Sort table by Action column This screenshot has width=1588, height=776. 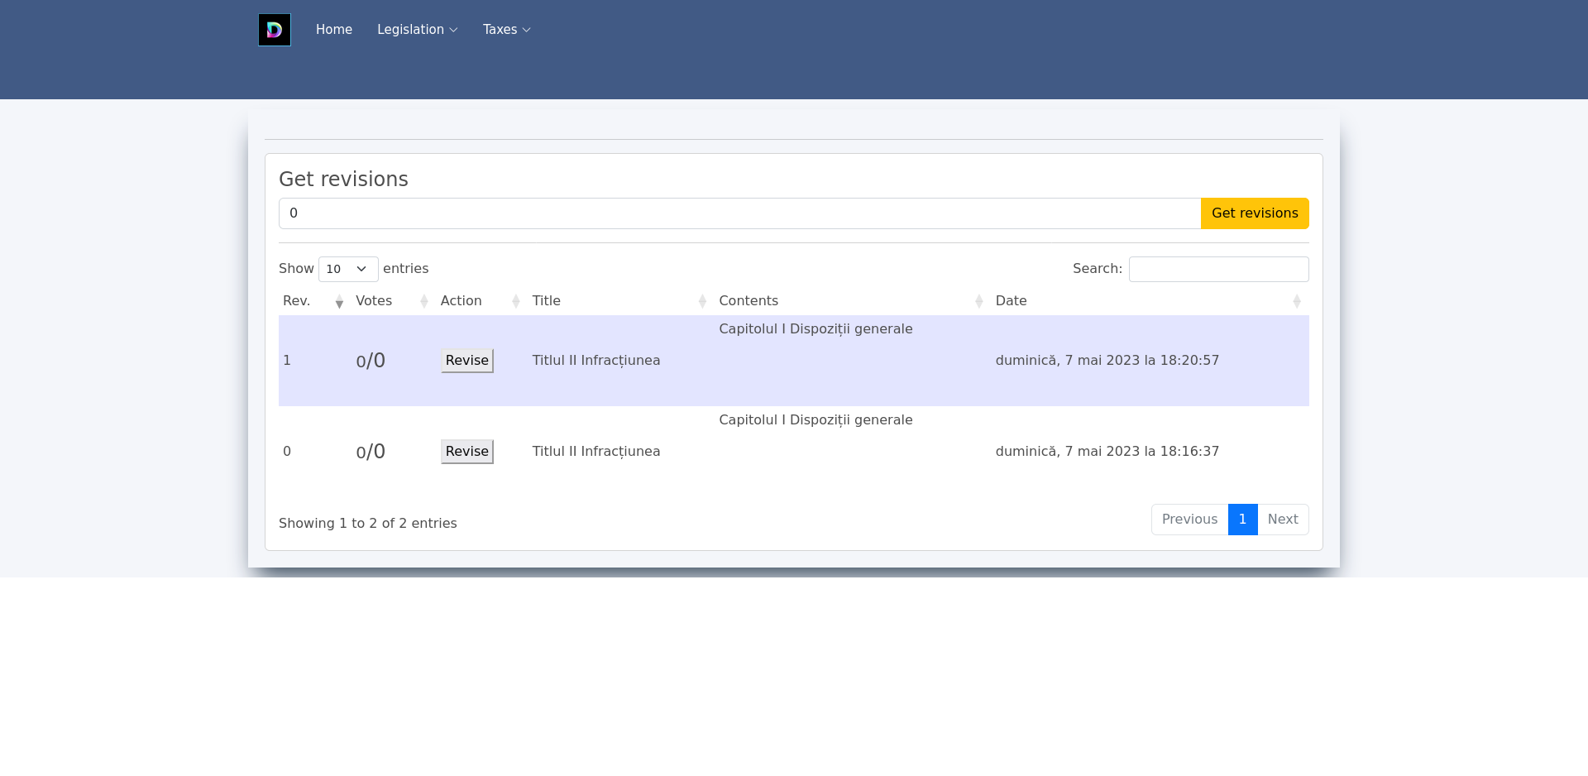coord(481,301)
